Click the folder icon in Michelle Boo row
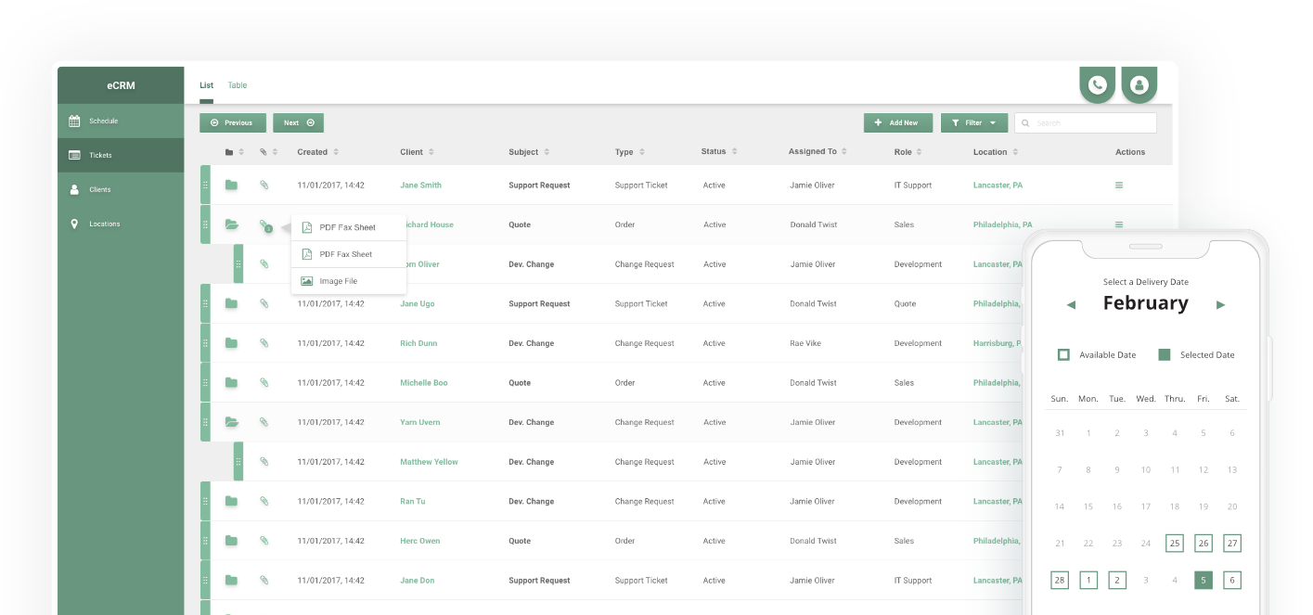Screen dimensions: 1313x615 pos(231,382)
